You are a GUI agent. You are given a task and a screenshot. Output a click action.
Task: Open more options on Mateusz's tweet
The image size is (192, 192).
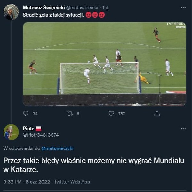[183, 7]
